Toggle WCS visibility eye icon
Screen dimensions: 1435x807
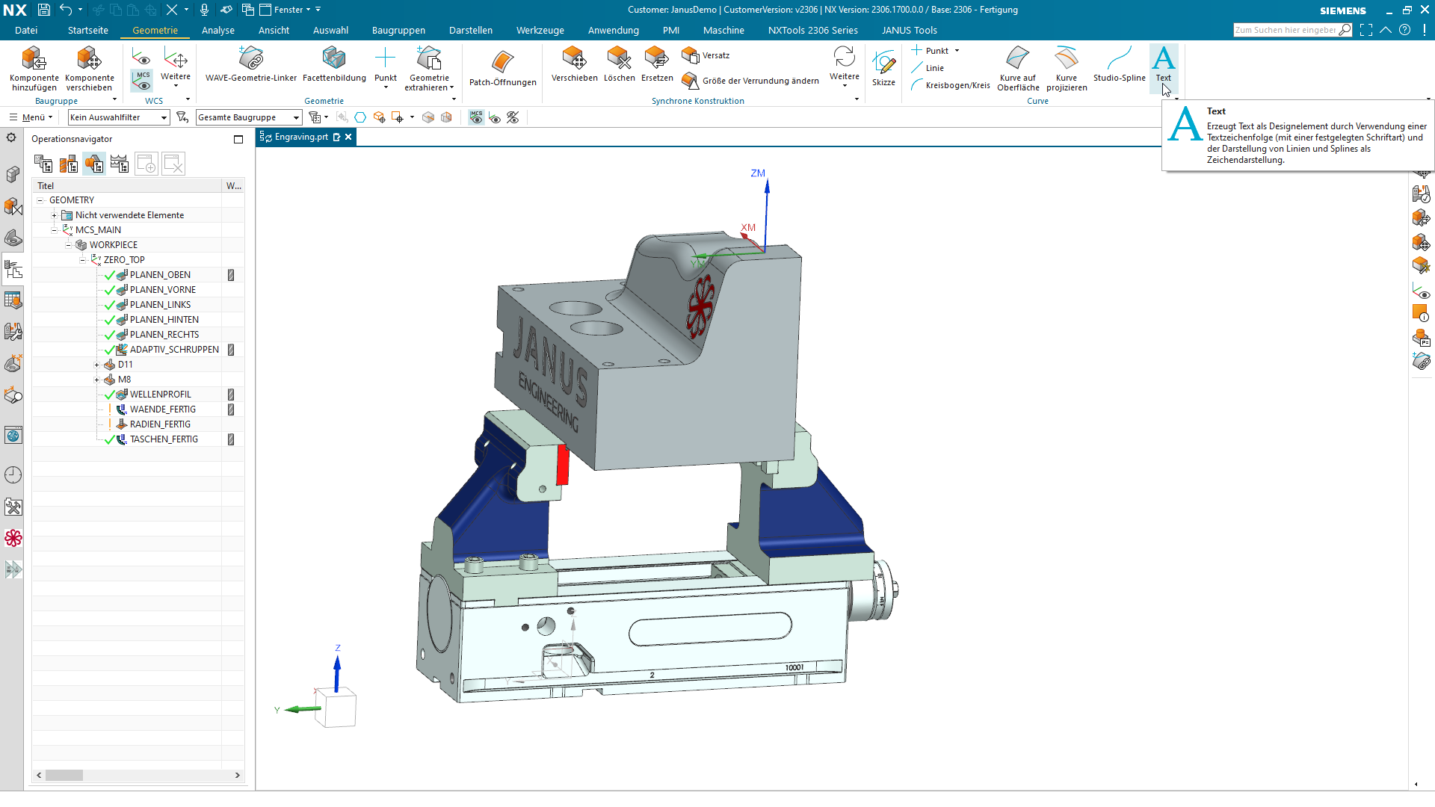click(x=142, y=58)
